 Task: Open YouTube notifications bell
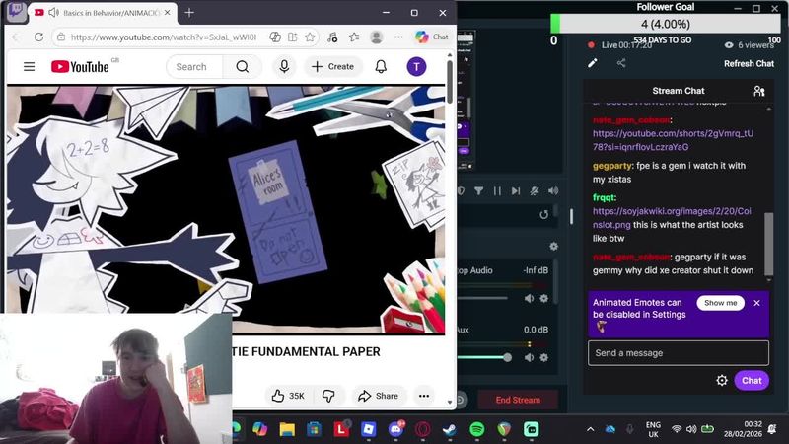381,67
